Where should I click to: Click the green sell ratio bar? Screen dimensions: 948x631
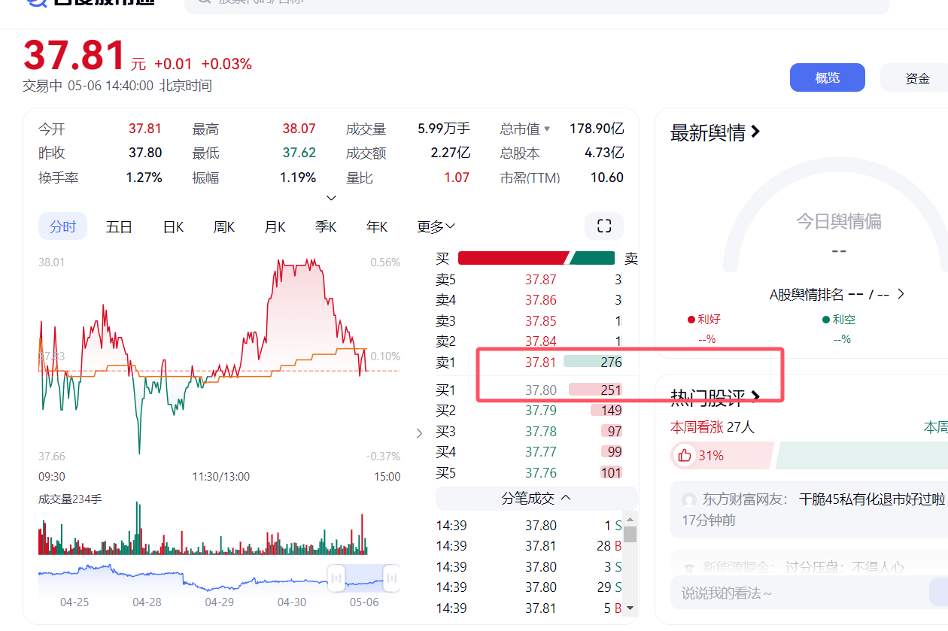point(593,258)
